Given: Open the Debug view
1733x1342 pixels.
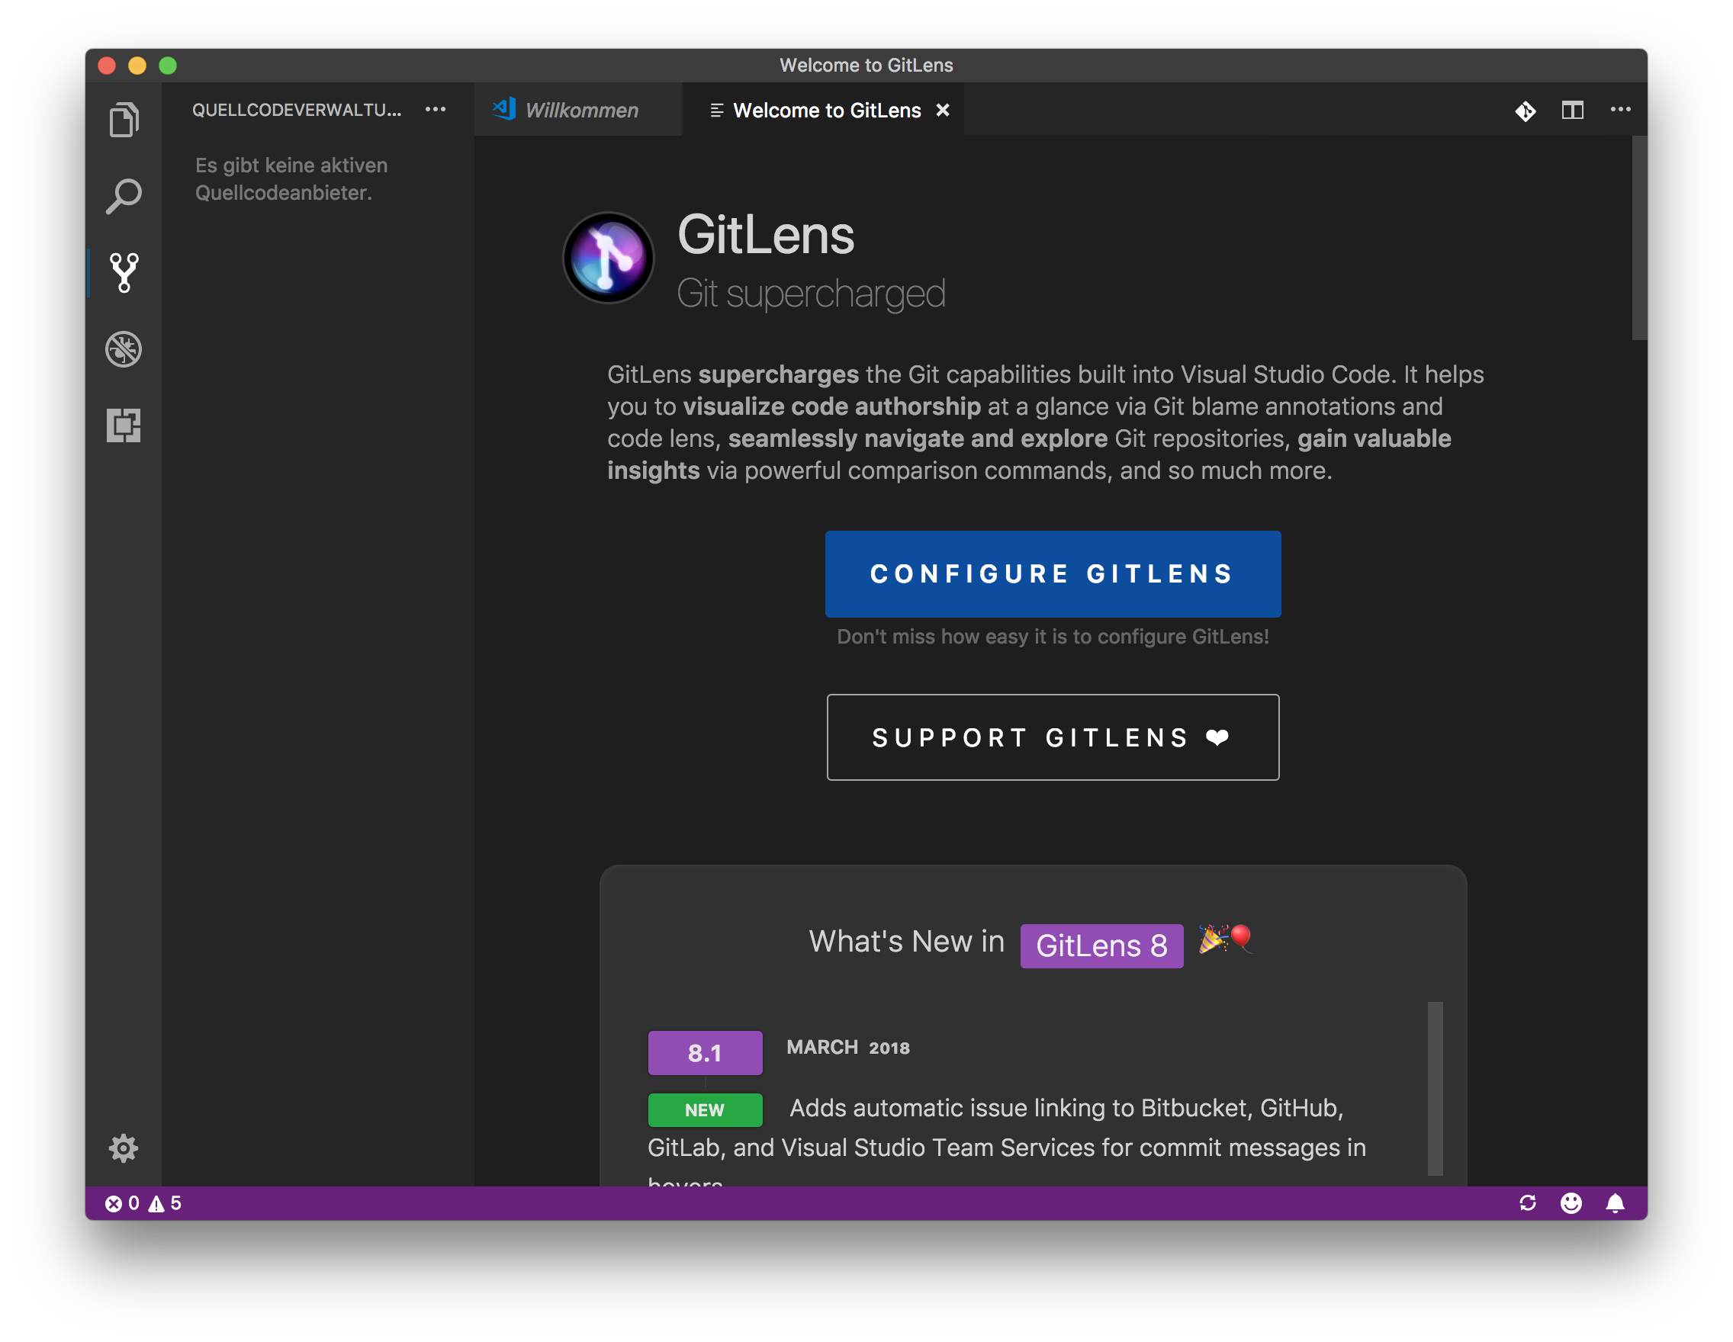Looking at the screenshot, I should 124,349.
